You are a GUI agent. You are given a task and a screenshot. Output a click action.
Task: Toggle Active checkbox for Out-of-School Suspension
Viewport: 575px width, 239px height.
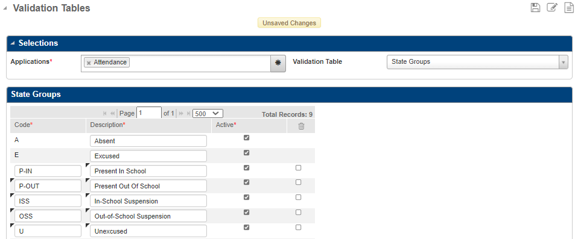pyautogui.click(x=246, y=213)
